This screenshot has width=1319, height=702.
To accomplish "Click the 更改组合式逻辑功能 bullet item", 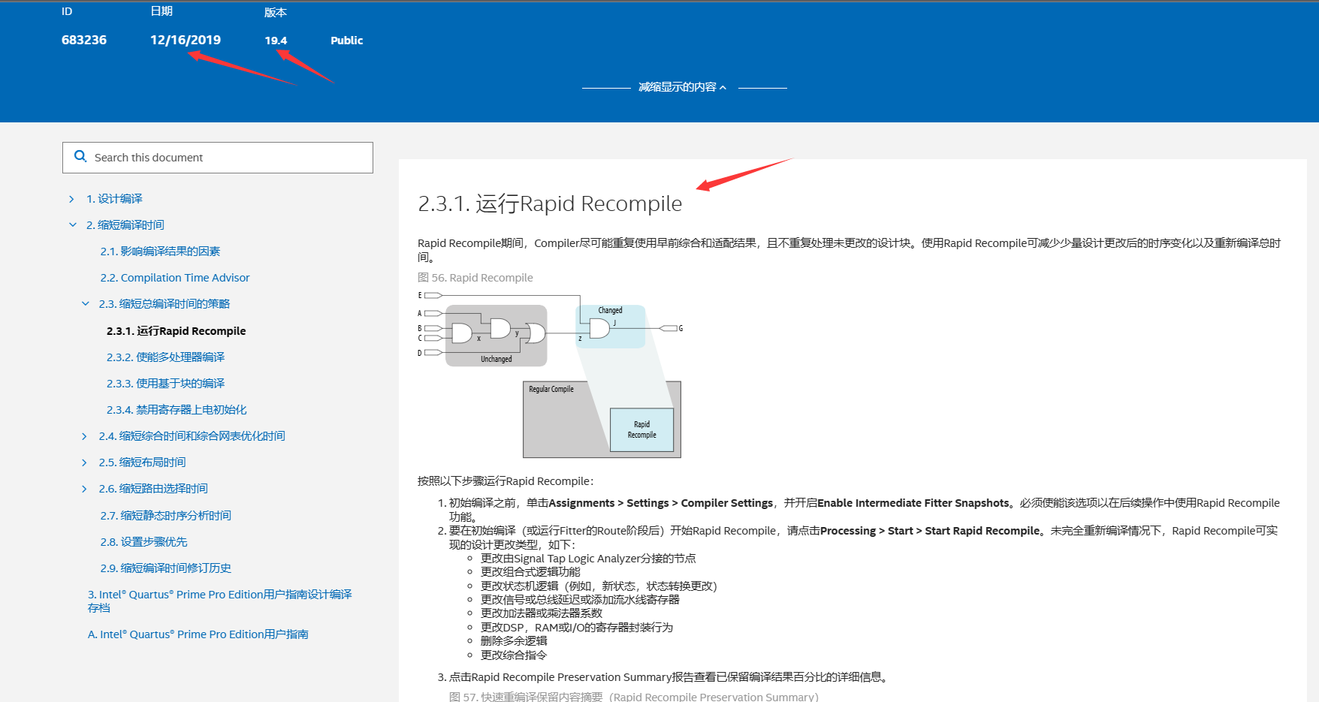I will point(530,572).
